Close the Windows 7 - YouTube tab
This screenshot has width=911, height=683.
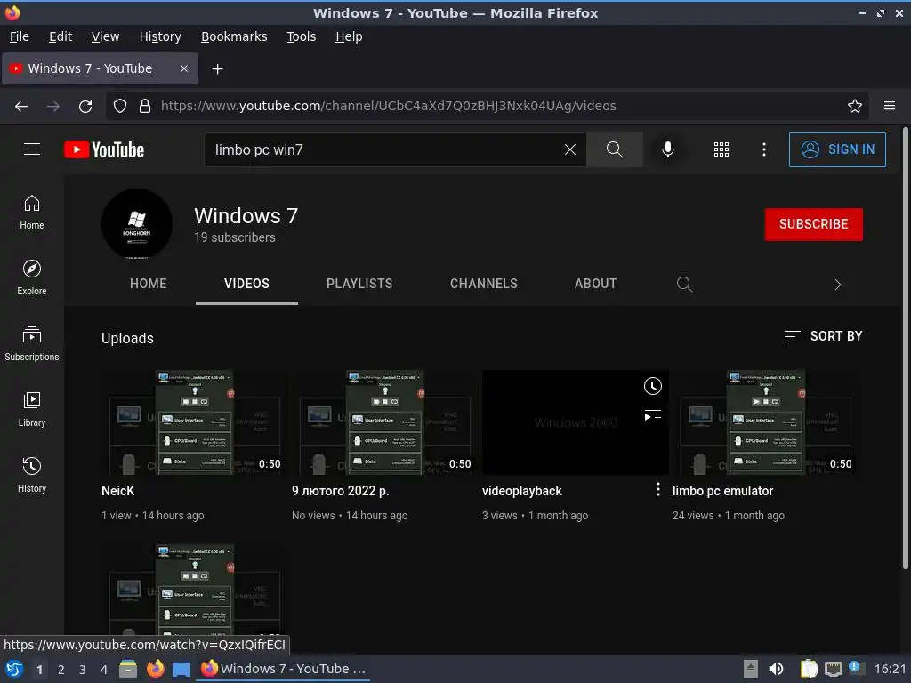(x=184, y=68)
